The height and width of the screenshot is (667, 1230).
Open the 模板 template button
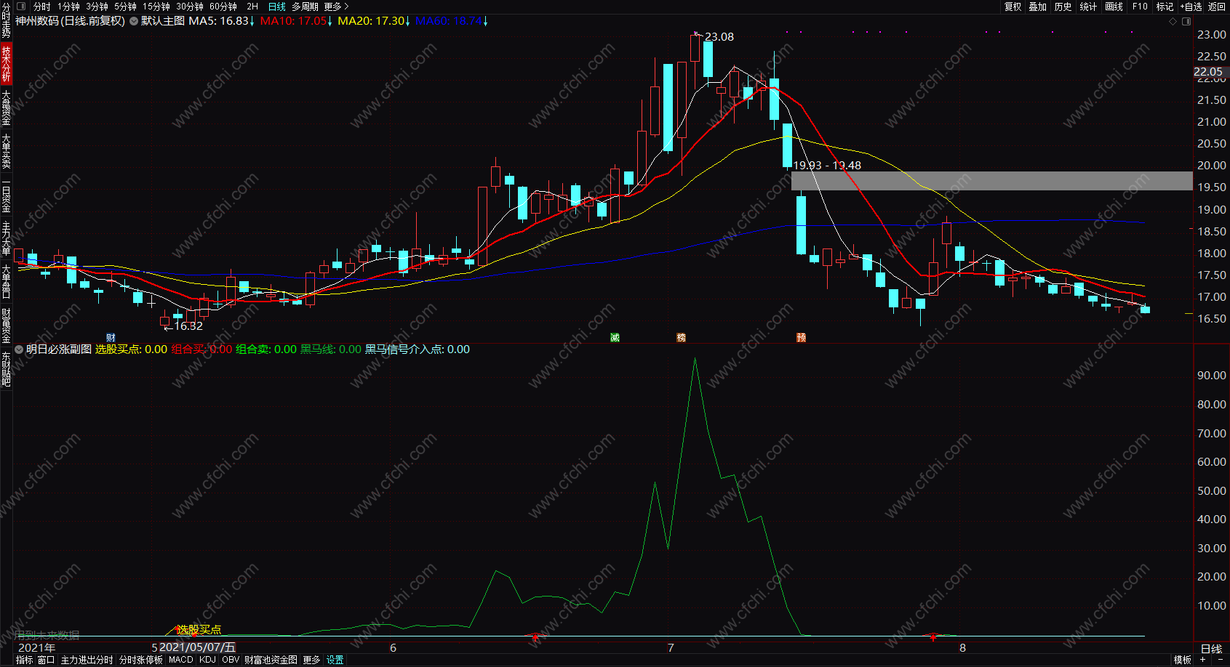1183,660
